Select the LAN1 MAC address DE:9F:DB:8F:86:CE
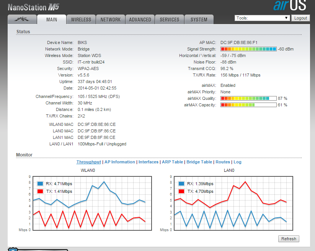The width and height of the screenshot is (315, 251). (96, 137)
